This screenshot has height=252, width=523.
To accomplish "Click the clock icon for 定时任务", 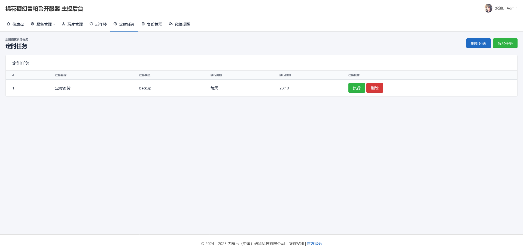I will (115, 24).
